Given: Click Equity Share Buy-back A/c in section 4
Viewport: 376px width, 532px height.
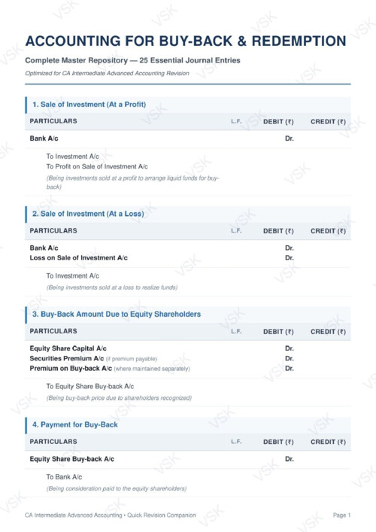Looking at the screenshot, I should coord(72,459).
